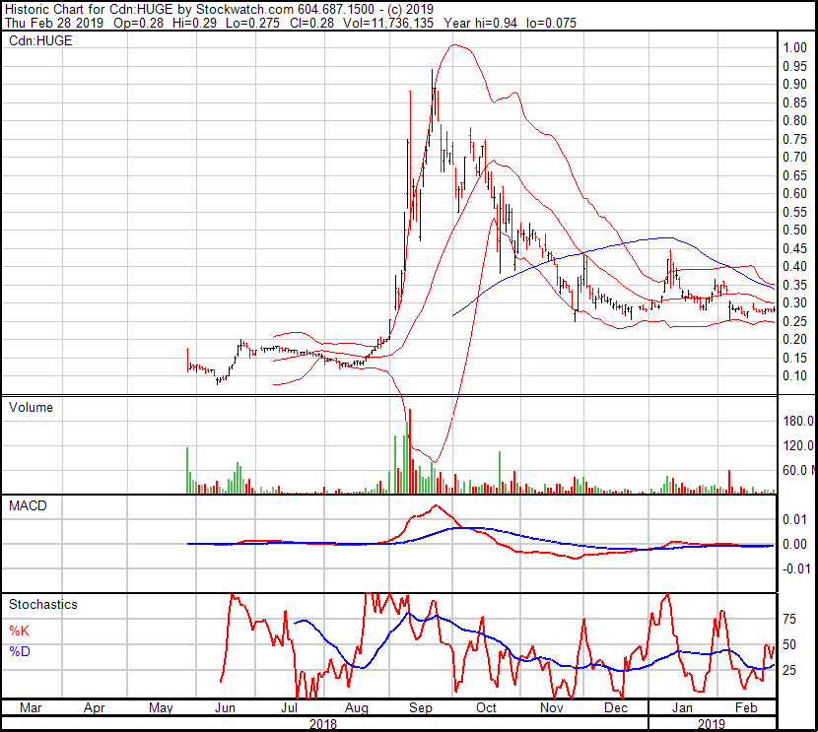The image size is (818, 732).
Task: Click the -0.01 MACD axis label
Action: point(796,568)
